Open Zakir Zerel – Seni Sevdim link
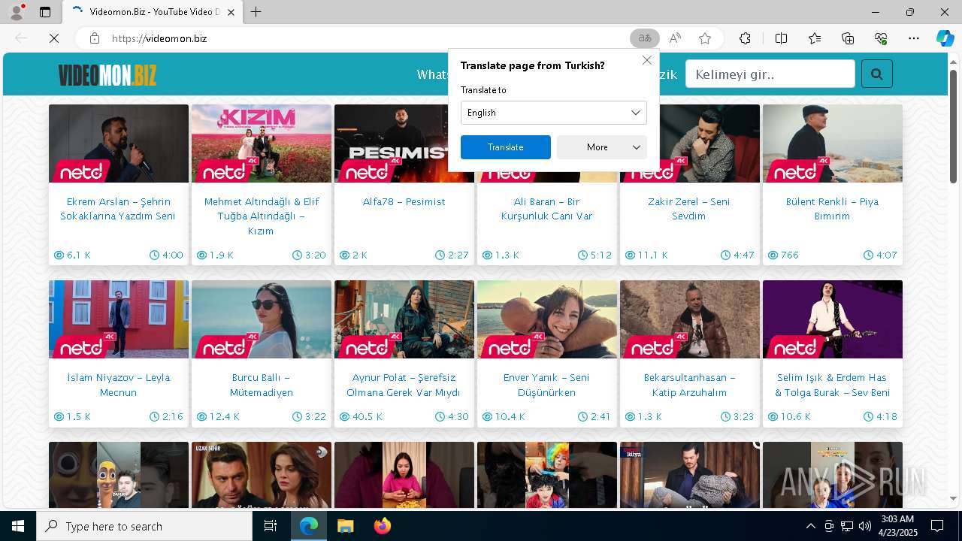This screenshot has height=541, width=962. tap(689, 209)
